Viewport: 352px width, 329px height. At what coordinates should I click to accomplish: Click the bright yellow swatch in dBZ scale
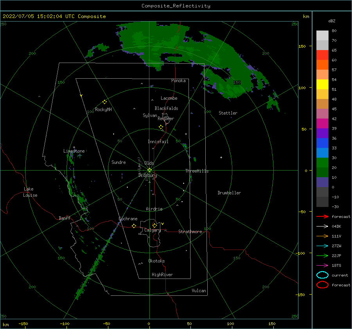click(x=322, y=84)
